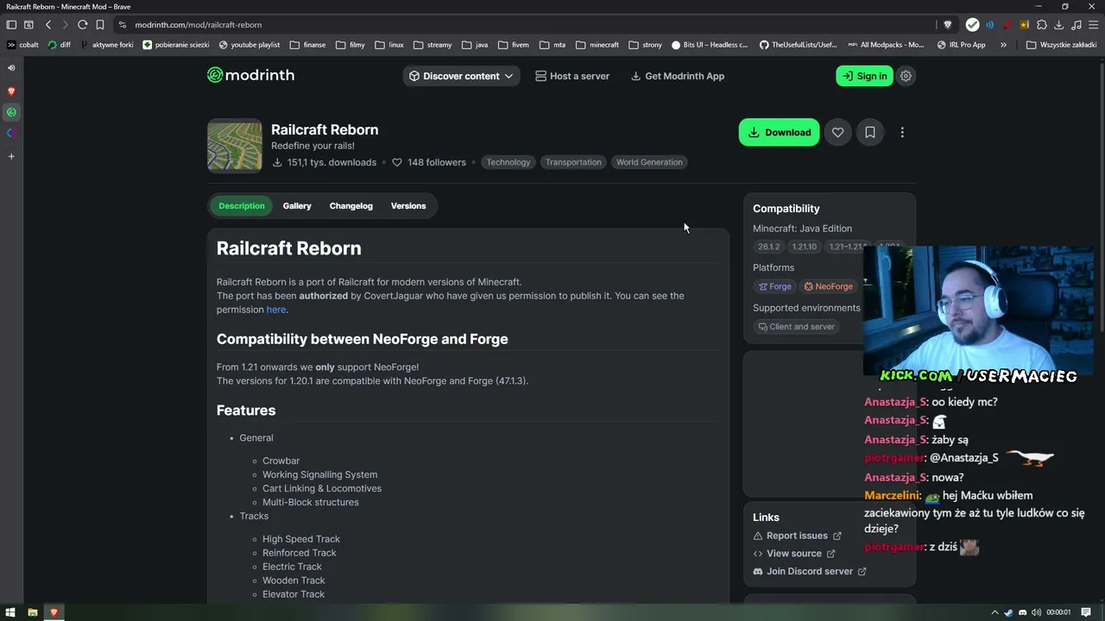Click the Client and server environment tag
The width and height of the screenshot is (1105, 621).
(796, 327)
